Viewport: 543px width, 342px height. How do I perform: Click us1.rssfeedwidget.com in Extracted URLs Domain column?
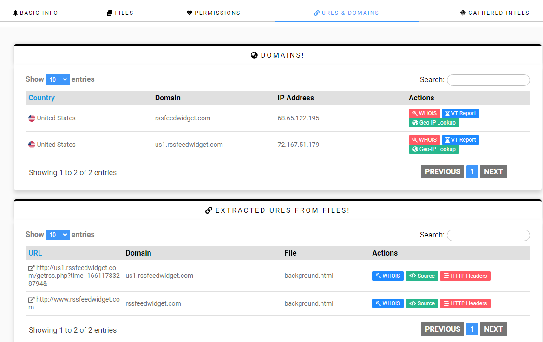(x=159, y=276)
